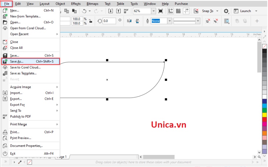The width and height of the screenshot is (268, 167).
Task: Toggle the lock ratio padlock icon
Action: [91, 21]
